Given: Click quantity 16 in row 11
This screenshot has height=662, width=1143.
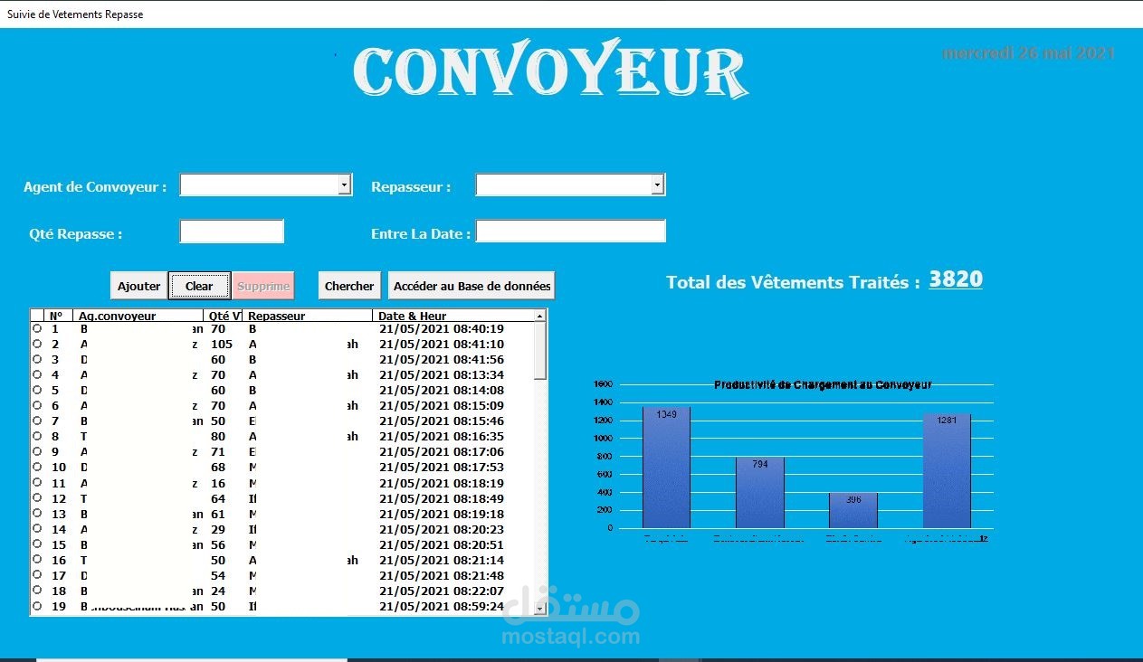Looking at the screenshot, I should 218,484.
